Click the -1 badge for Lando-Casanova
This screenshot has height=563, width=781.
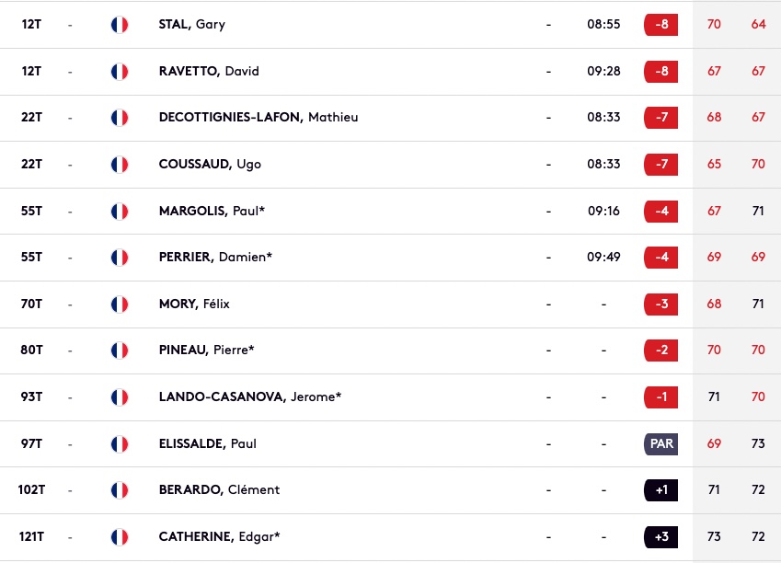(661, 397)
